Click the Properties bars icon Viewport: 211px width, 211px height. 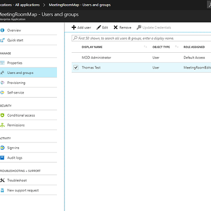[2, 63]
